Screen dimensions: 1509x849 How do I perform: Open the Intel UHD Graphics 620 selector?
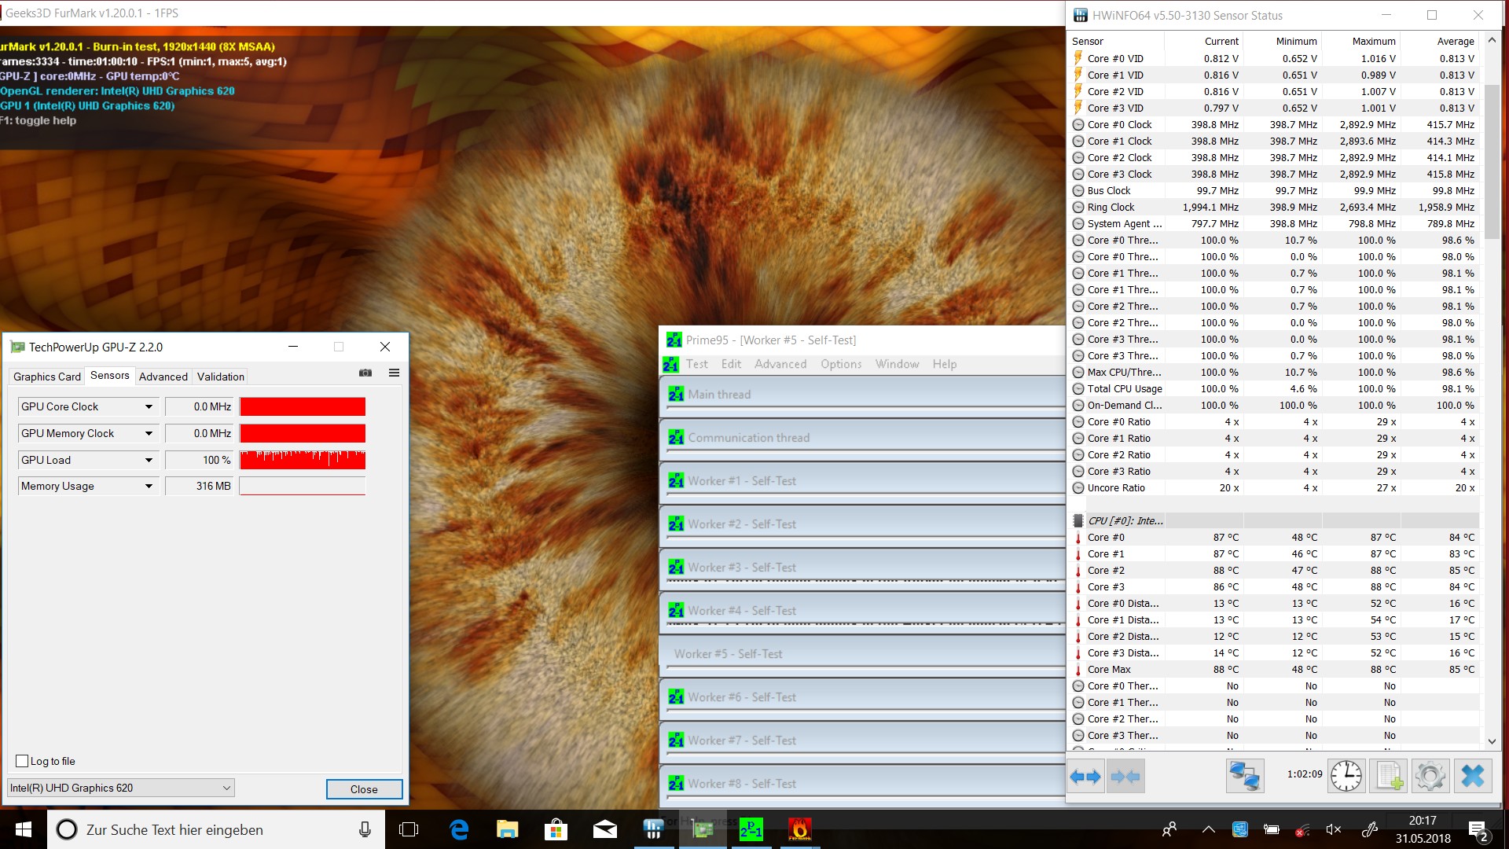click(120, 788)
